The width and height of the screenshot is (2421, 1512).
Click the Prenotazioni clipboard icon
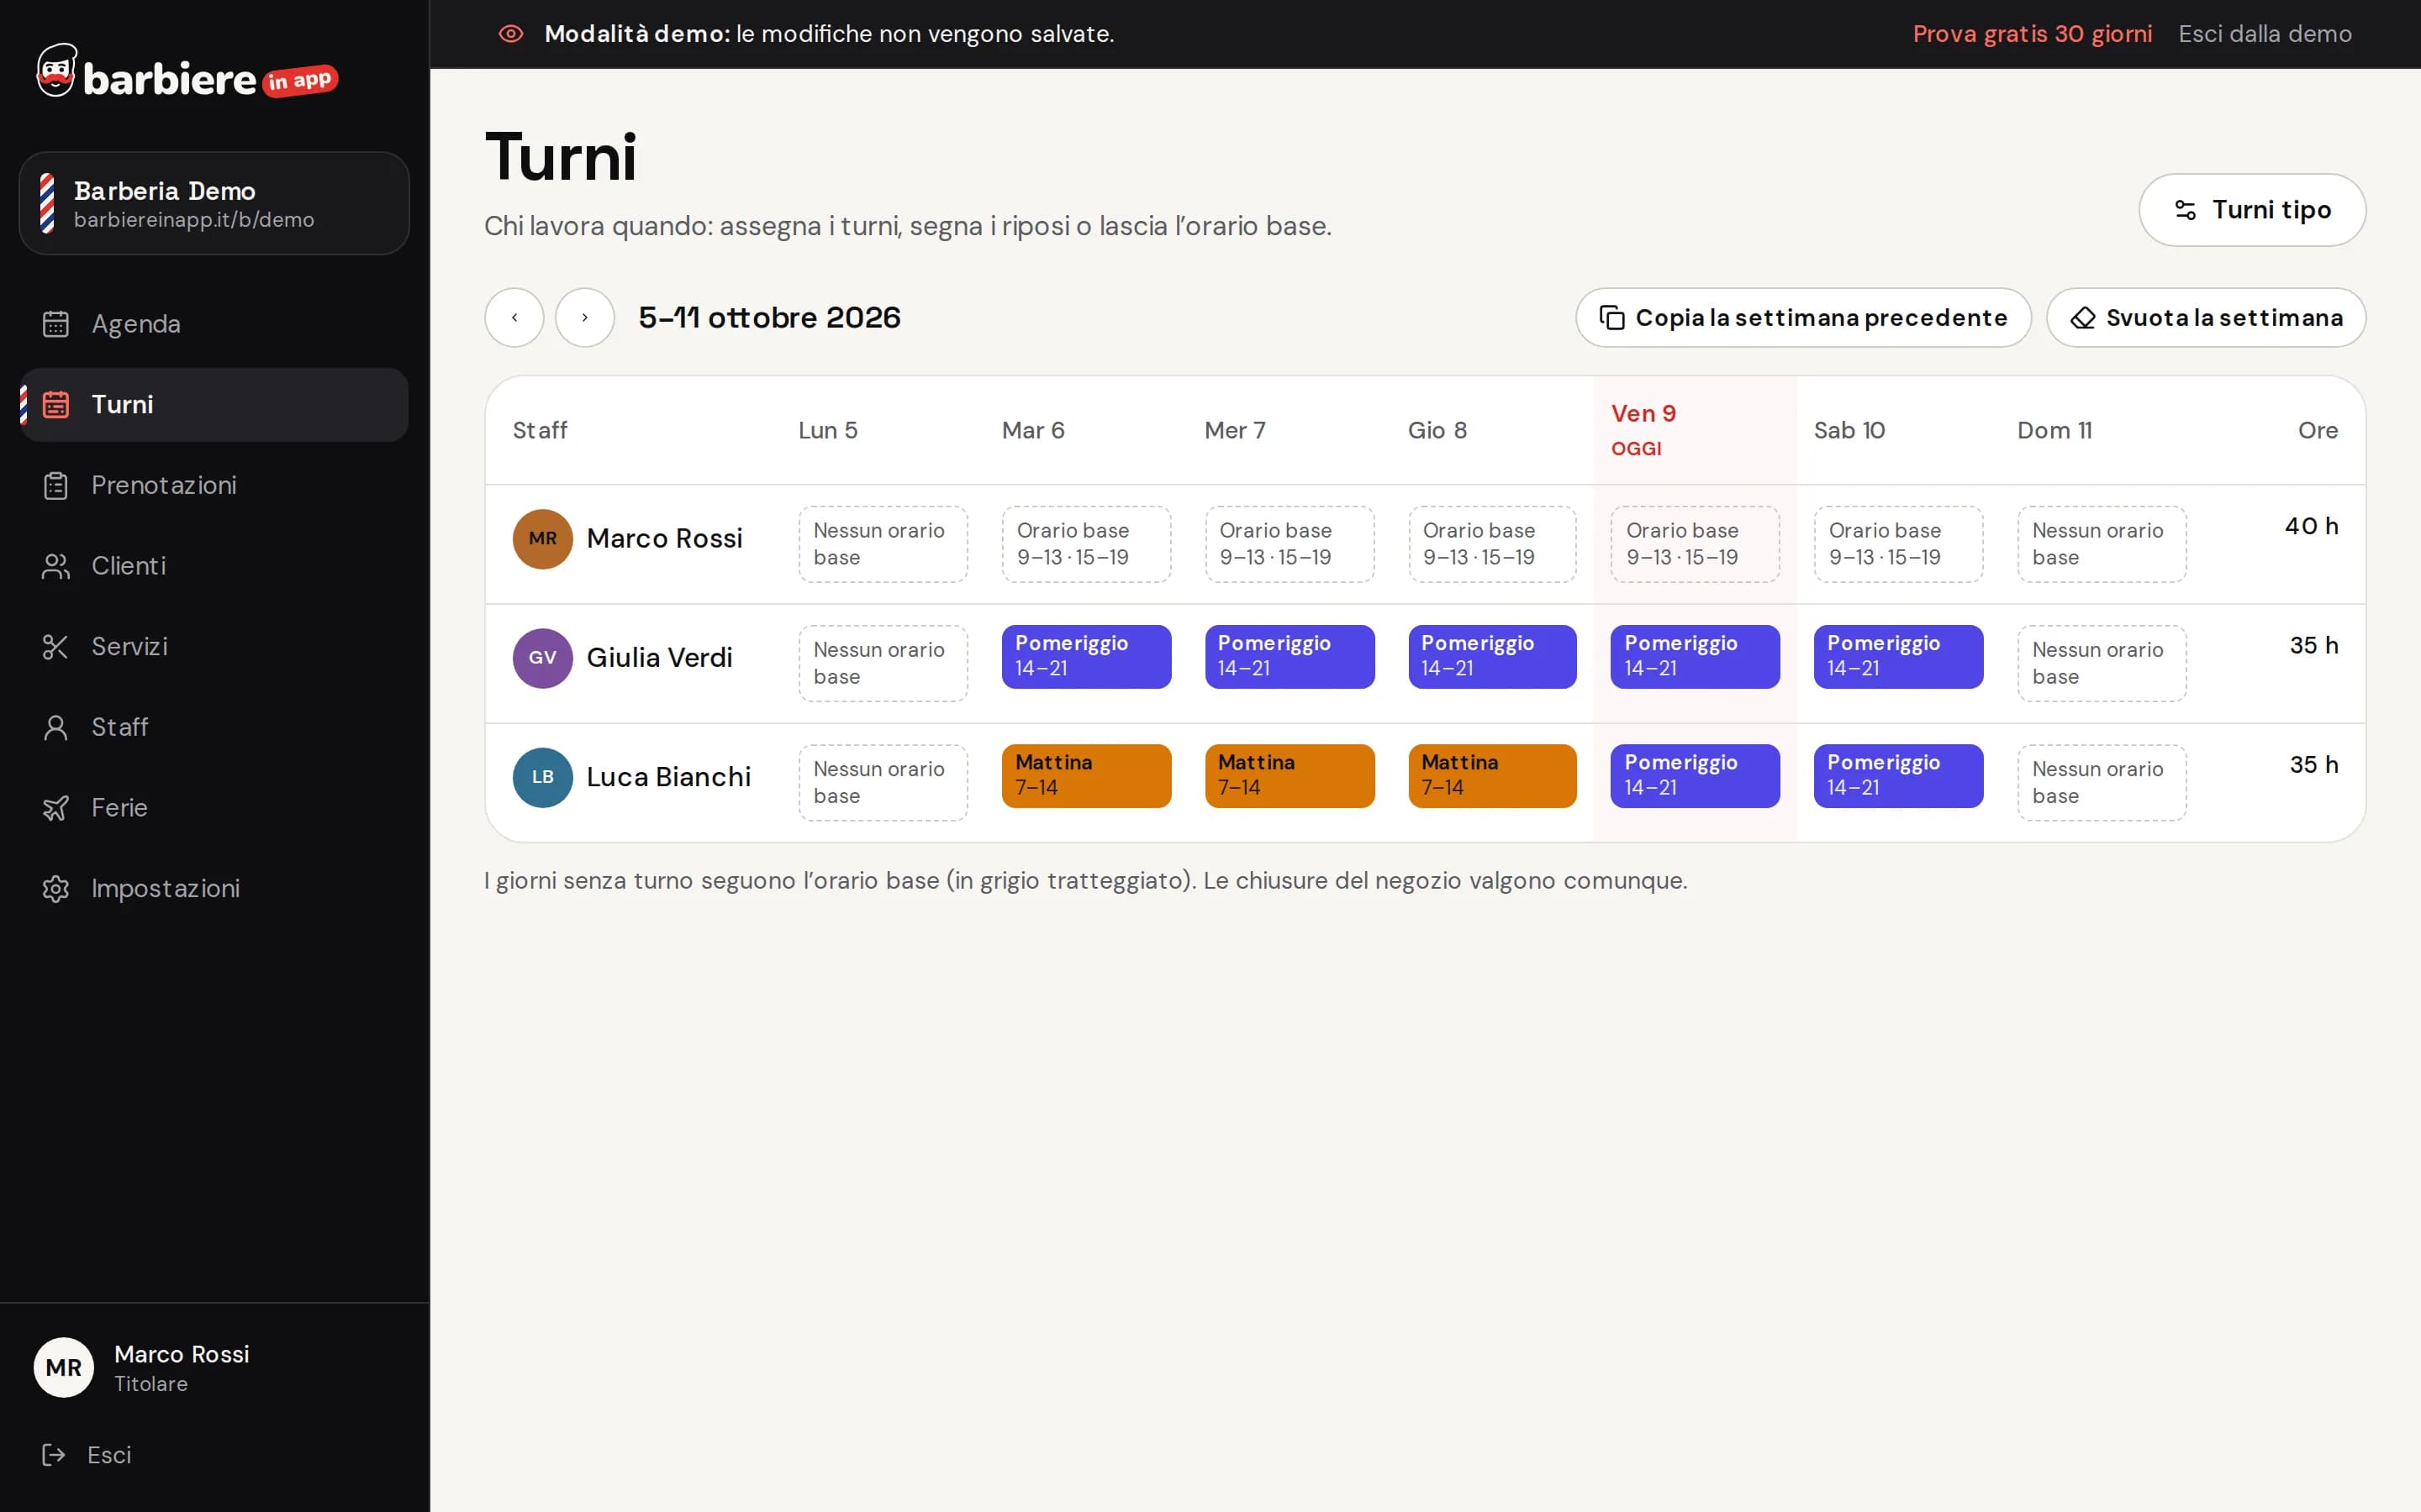[x=56, y=485]
